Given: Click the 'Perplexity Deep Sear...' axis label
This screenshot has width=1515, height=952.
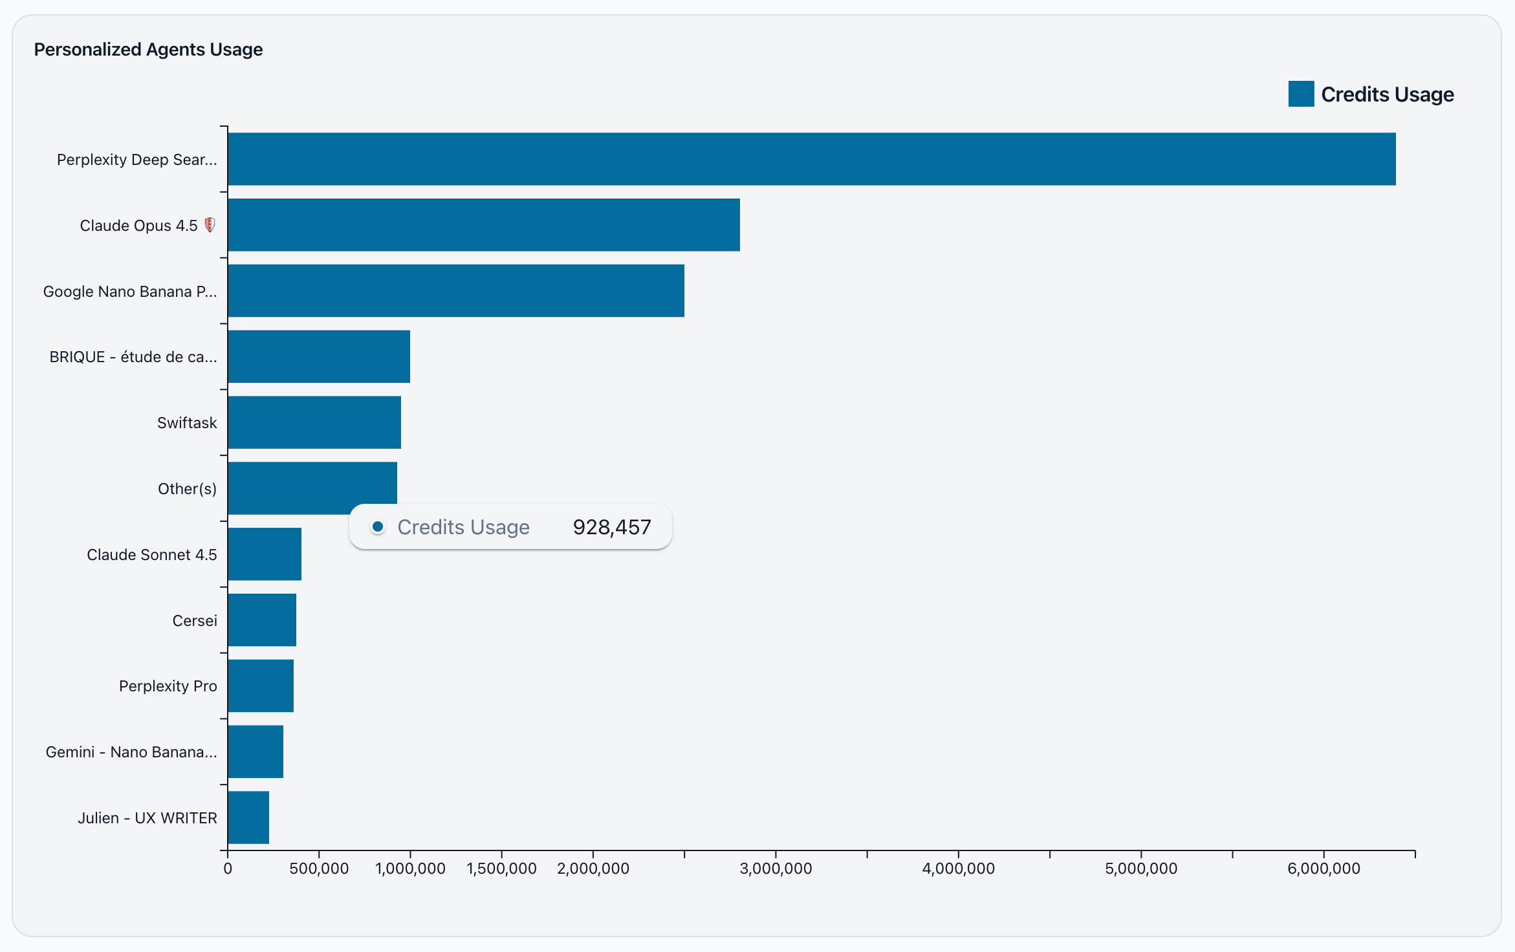Looking at the screenshot, I should coord(137,160).
